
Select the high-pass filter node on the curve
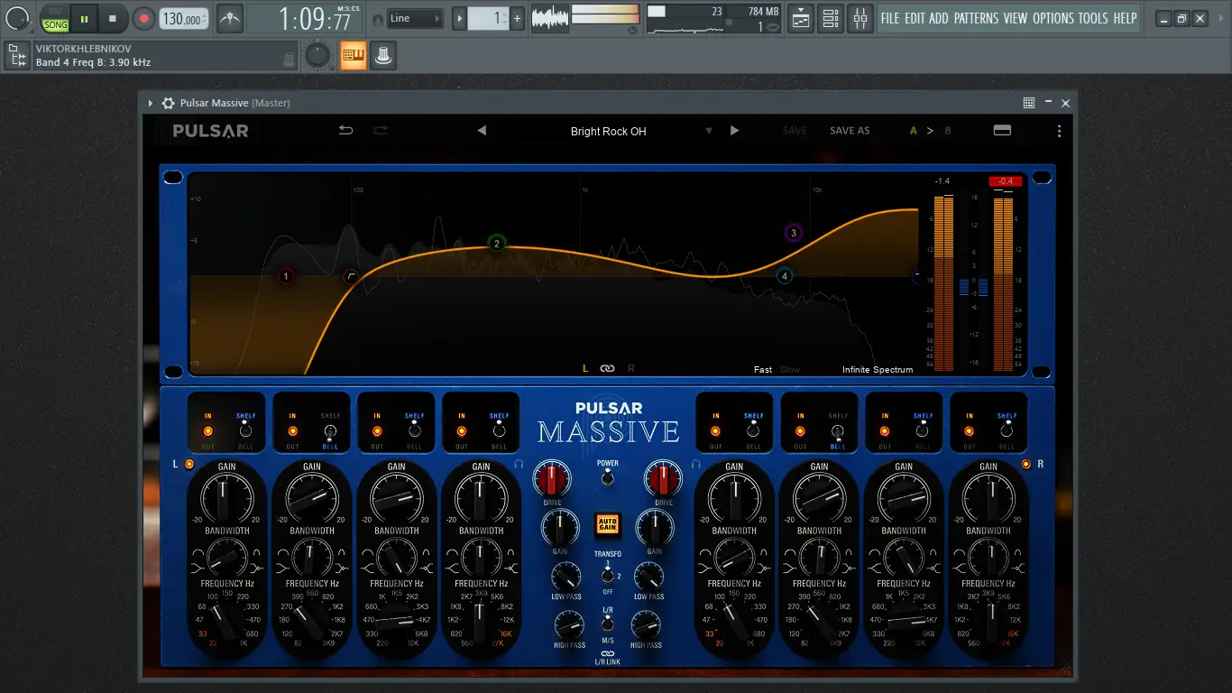click(351, 276)
